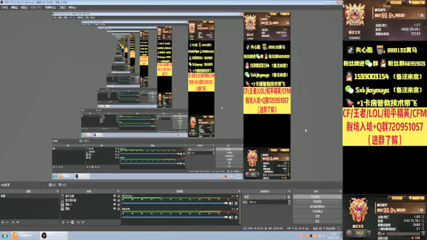The image size is (427, 240).
Task: Pop out the Audio Mixer dock panel
Action: 239,191
